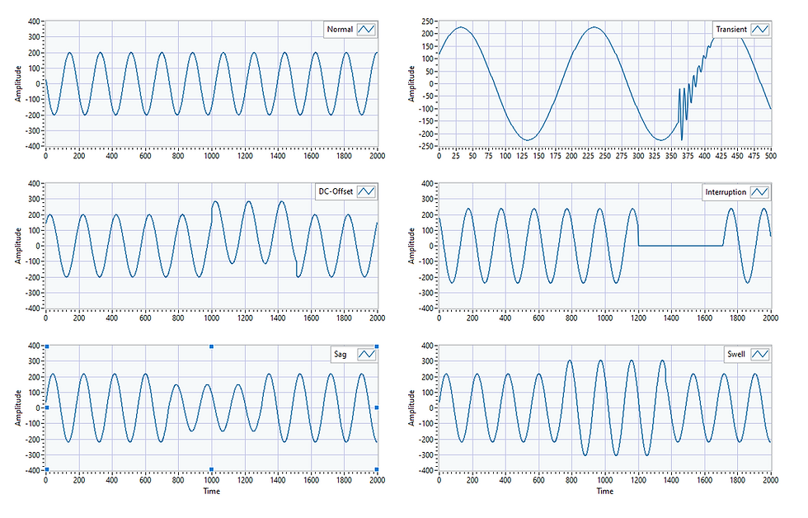Click the Time axis label under Swell graph

605,491
